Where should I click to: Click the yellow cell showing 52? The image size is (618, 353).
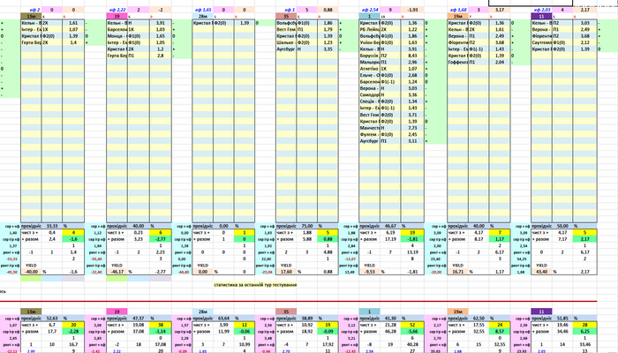pos(412,325)
